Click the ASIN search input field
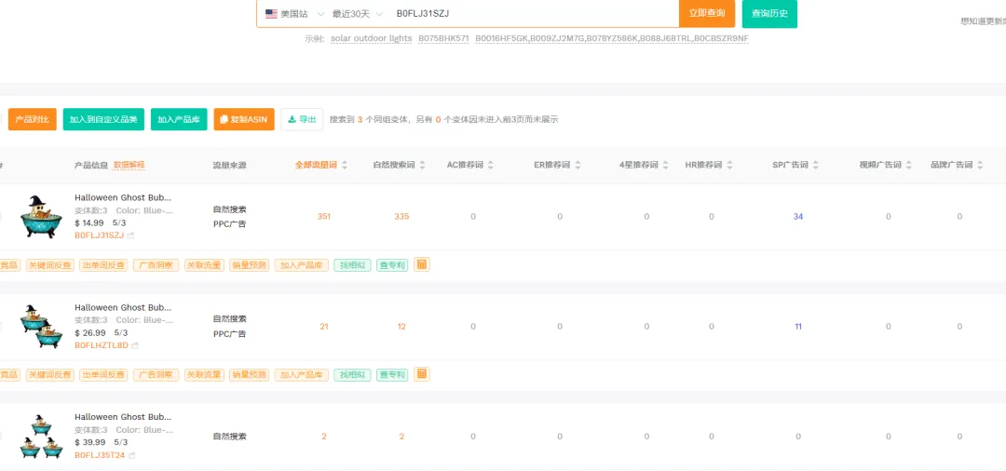Image resolution: width=1006 pixels, height=471 pixels. point(533,13)
